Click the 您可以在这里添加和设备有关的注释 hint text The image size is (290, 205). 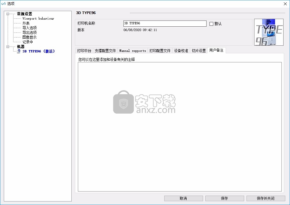107,59
